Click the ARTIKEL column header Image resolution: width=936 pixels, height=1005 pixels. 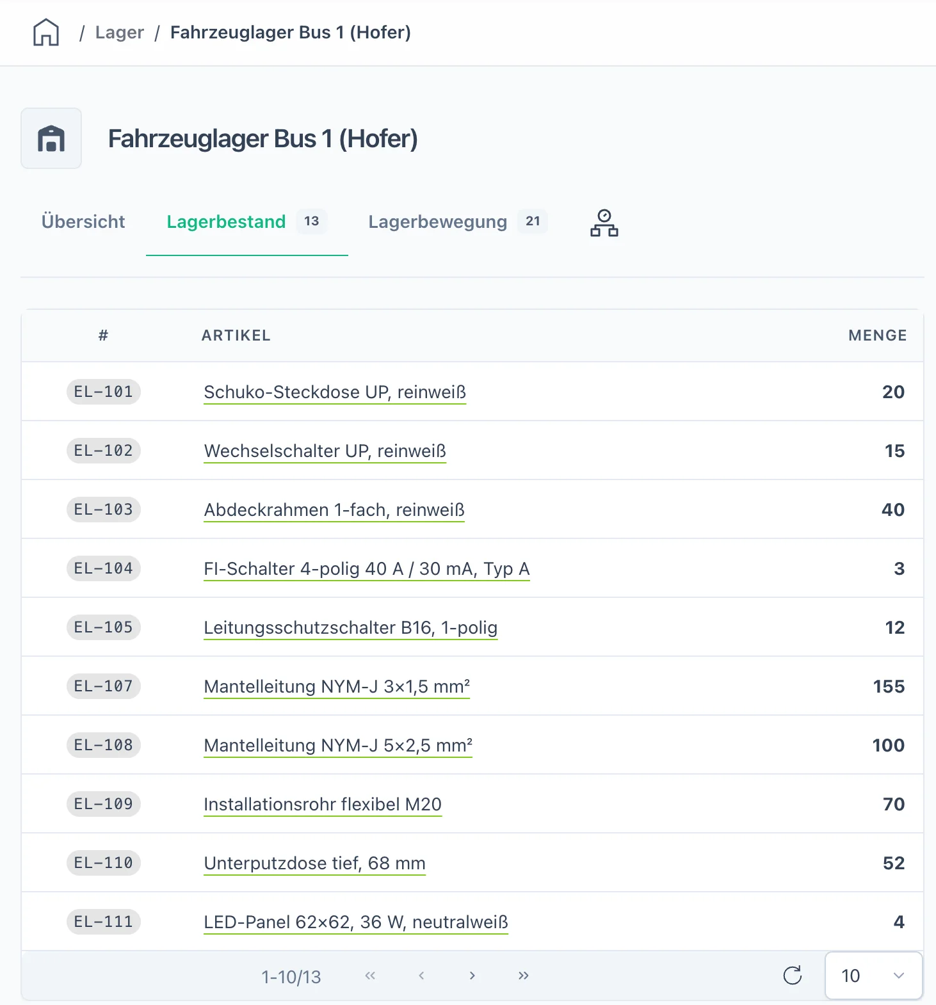236,335
